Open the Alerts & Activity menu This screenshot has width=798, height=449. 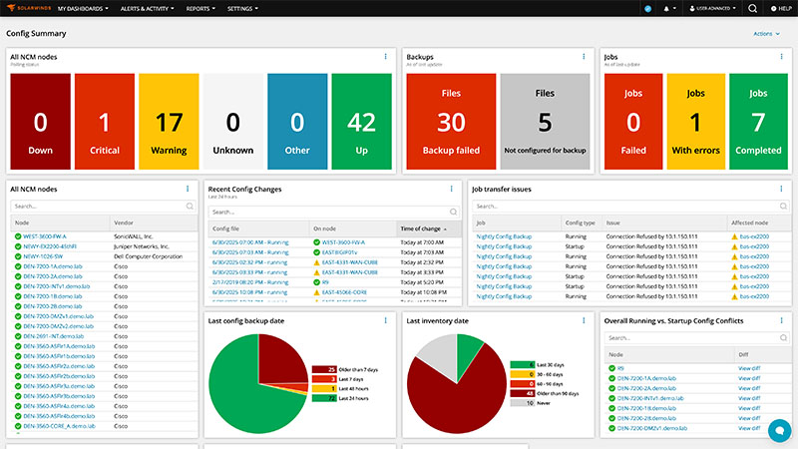click(147, 9)
